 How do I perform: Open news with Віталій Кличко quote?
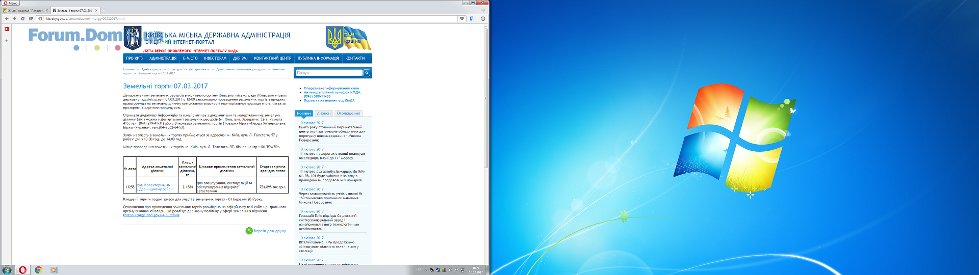click(329, 246)
